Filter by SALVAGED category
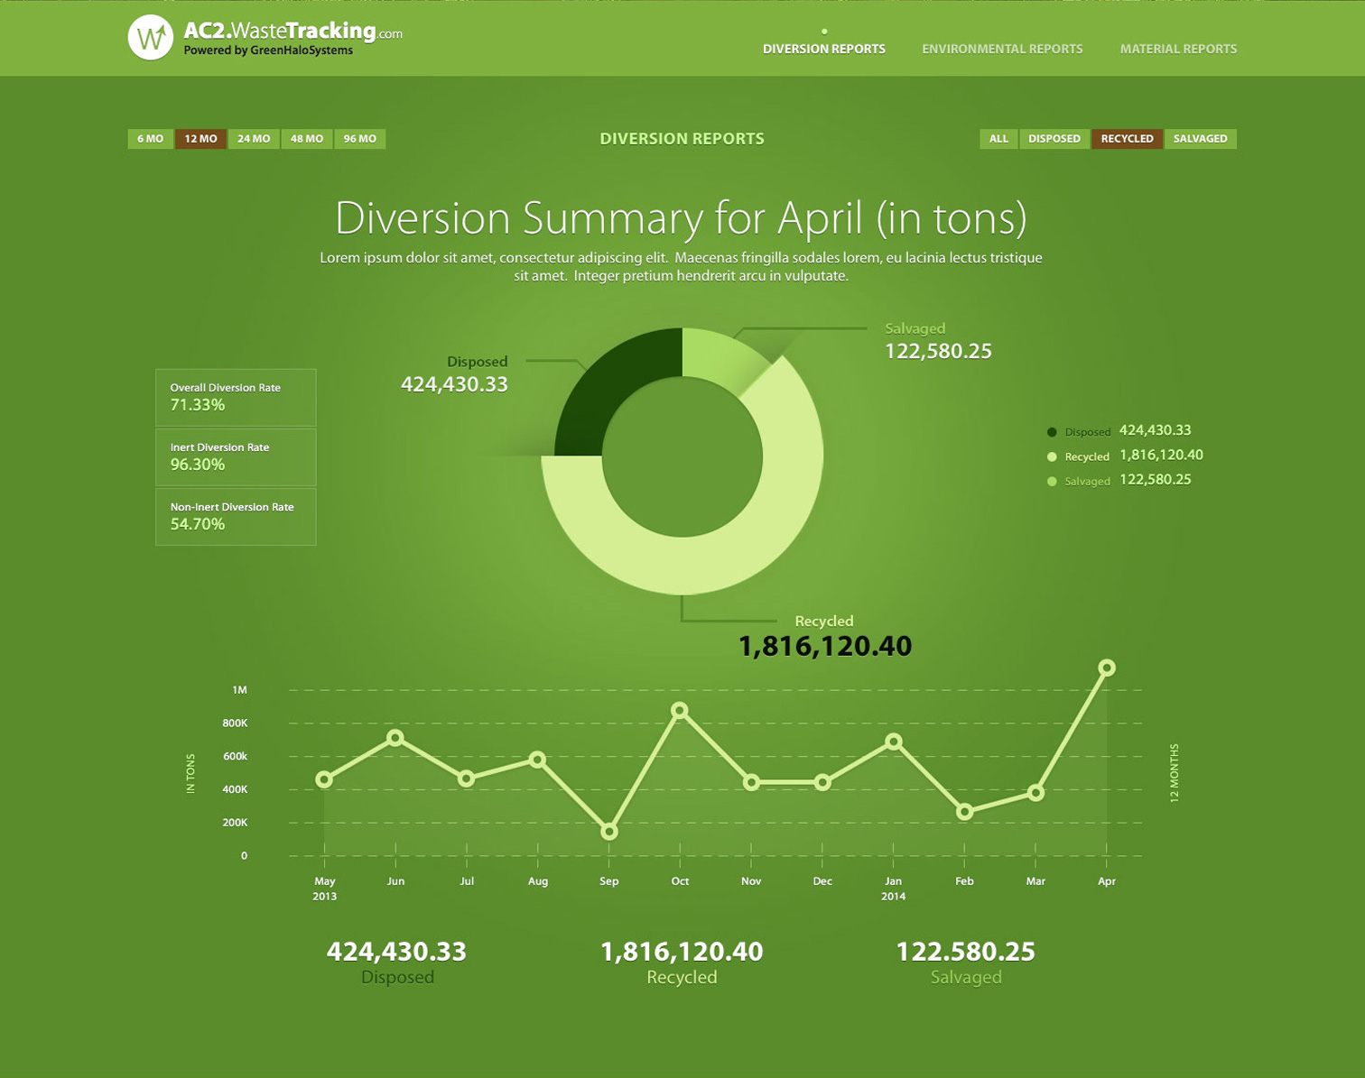The image size is (1365, 1078). point(1200,139)
